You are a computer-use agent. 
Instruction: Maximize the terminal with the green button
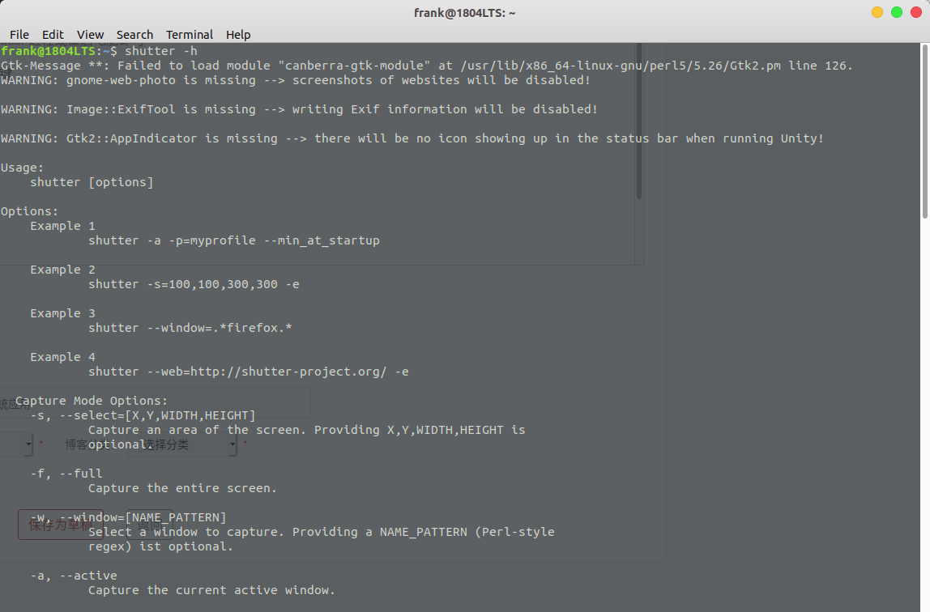896,12
